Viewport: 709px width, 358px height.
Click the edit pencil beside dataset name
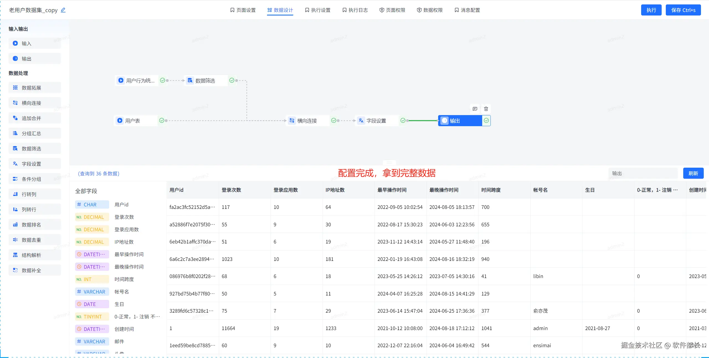[63, 10]
